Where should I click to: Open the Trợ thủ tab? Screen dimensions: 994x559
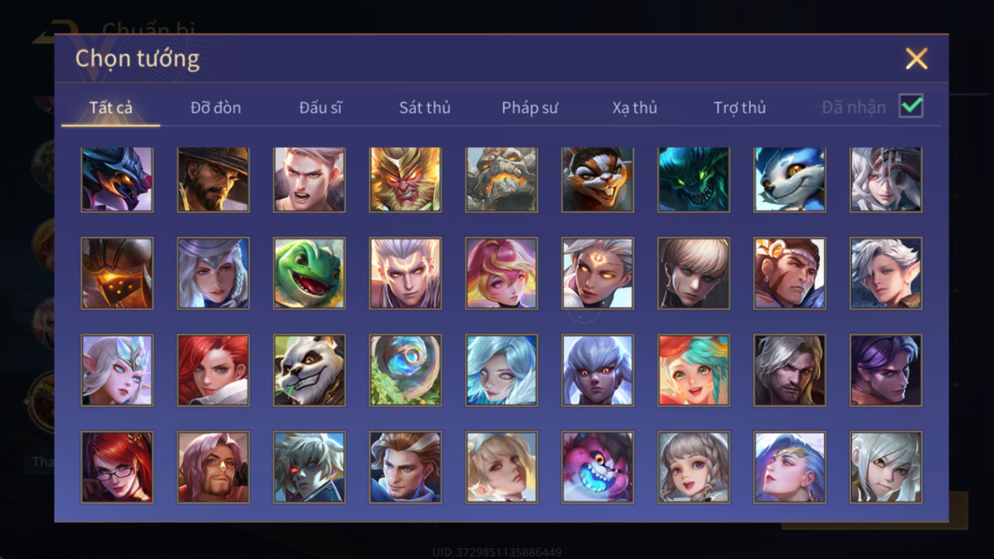point(739,108)
